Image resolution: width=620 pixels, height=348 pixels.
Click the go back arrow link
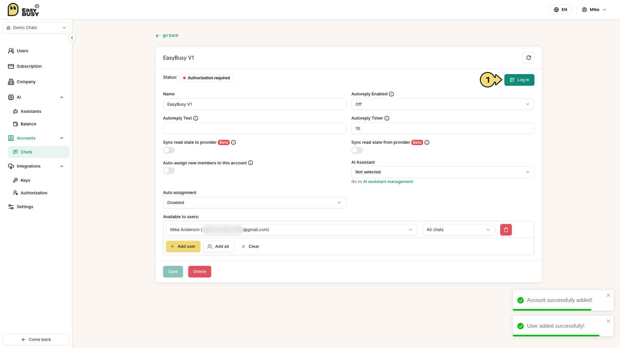167,35
